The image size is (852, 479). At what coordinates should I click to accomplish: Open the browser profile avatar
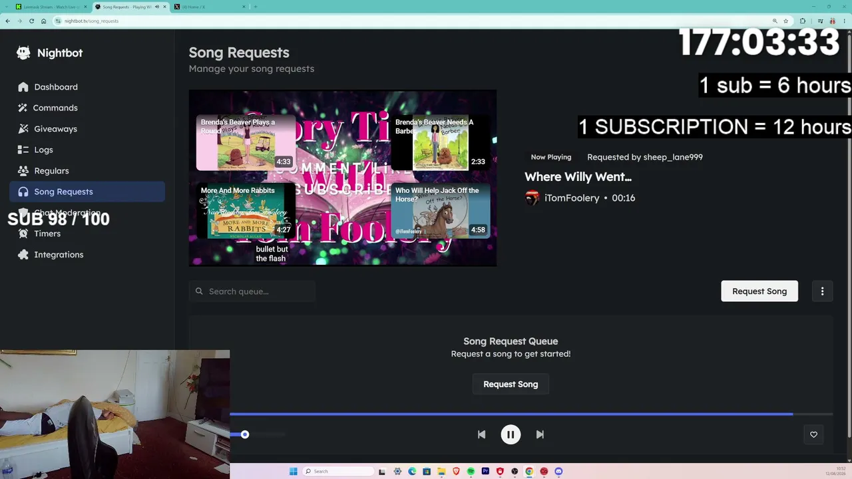832,21
